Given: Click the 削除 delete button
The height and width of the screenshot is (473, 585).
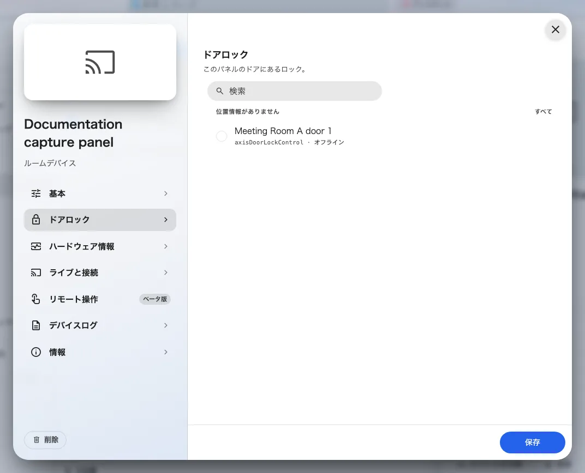Looking at the screenshot, I should pyautogui.click(x=45, y=440).
